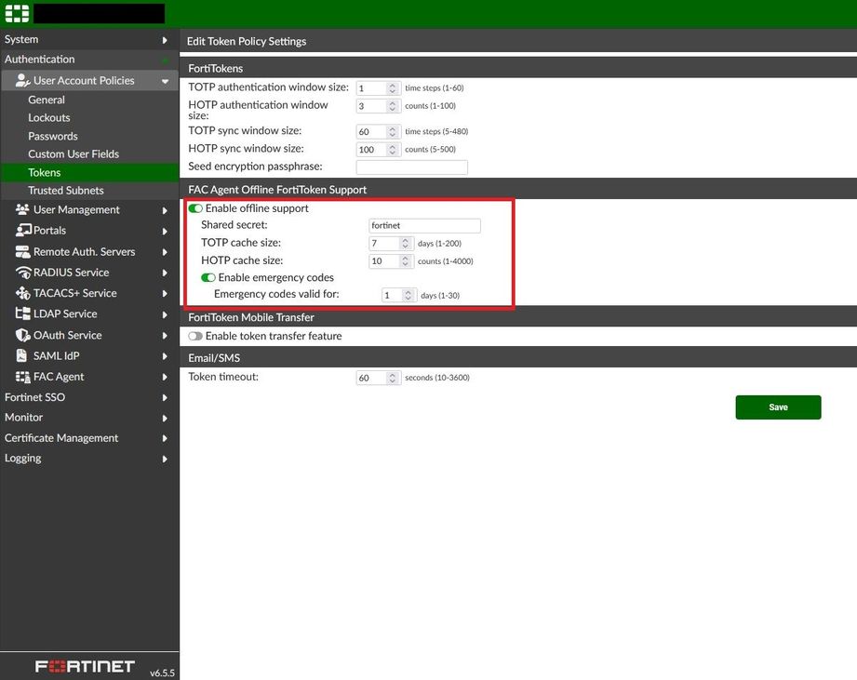857x680 pixels.
Task: Focus the Seed encryption passphrase field
Action: coord(411,167)
